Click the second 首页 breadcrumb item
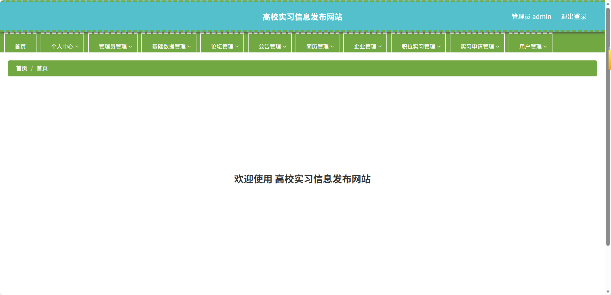Screen dimensions: 611x295 pos(42,68)
